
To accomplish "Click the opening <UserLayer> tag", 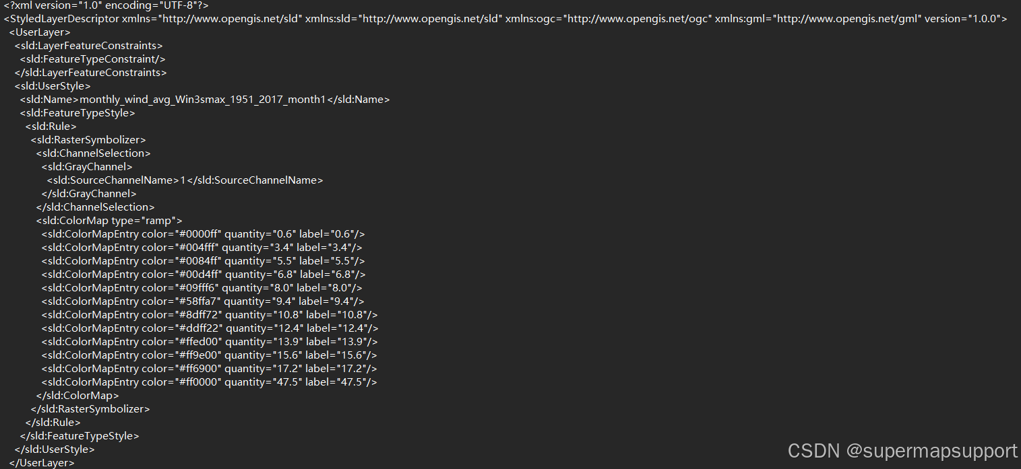I will pos(39,32).
